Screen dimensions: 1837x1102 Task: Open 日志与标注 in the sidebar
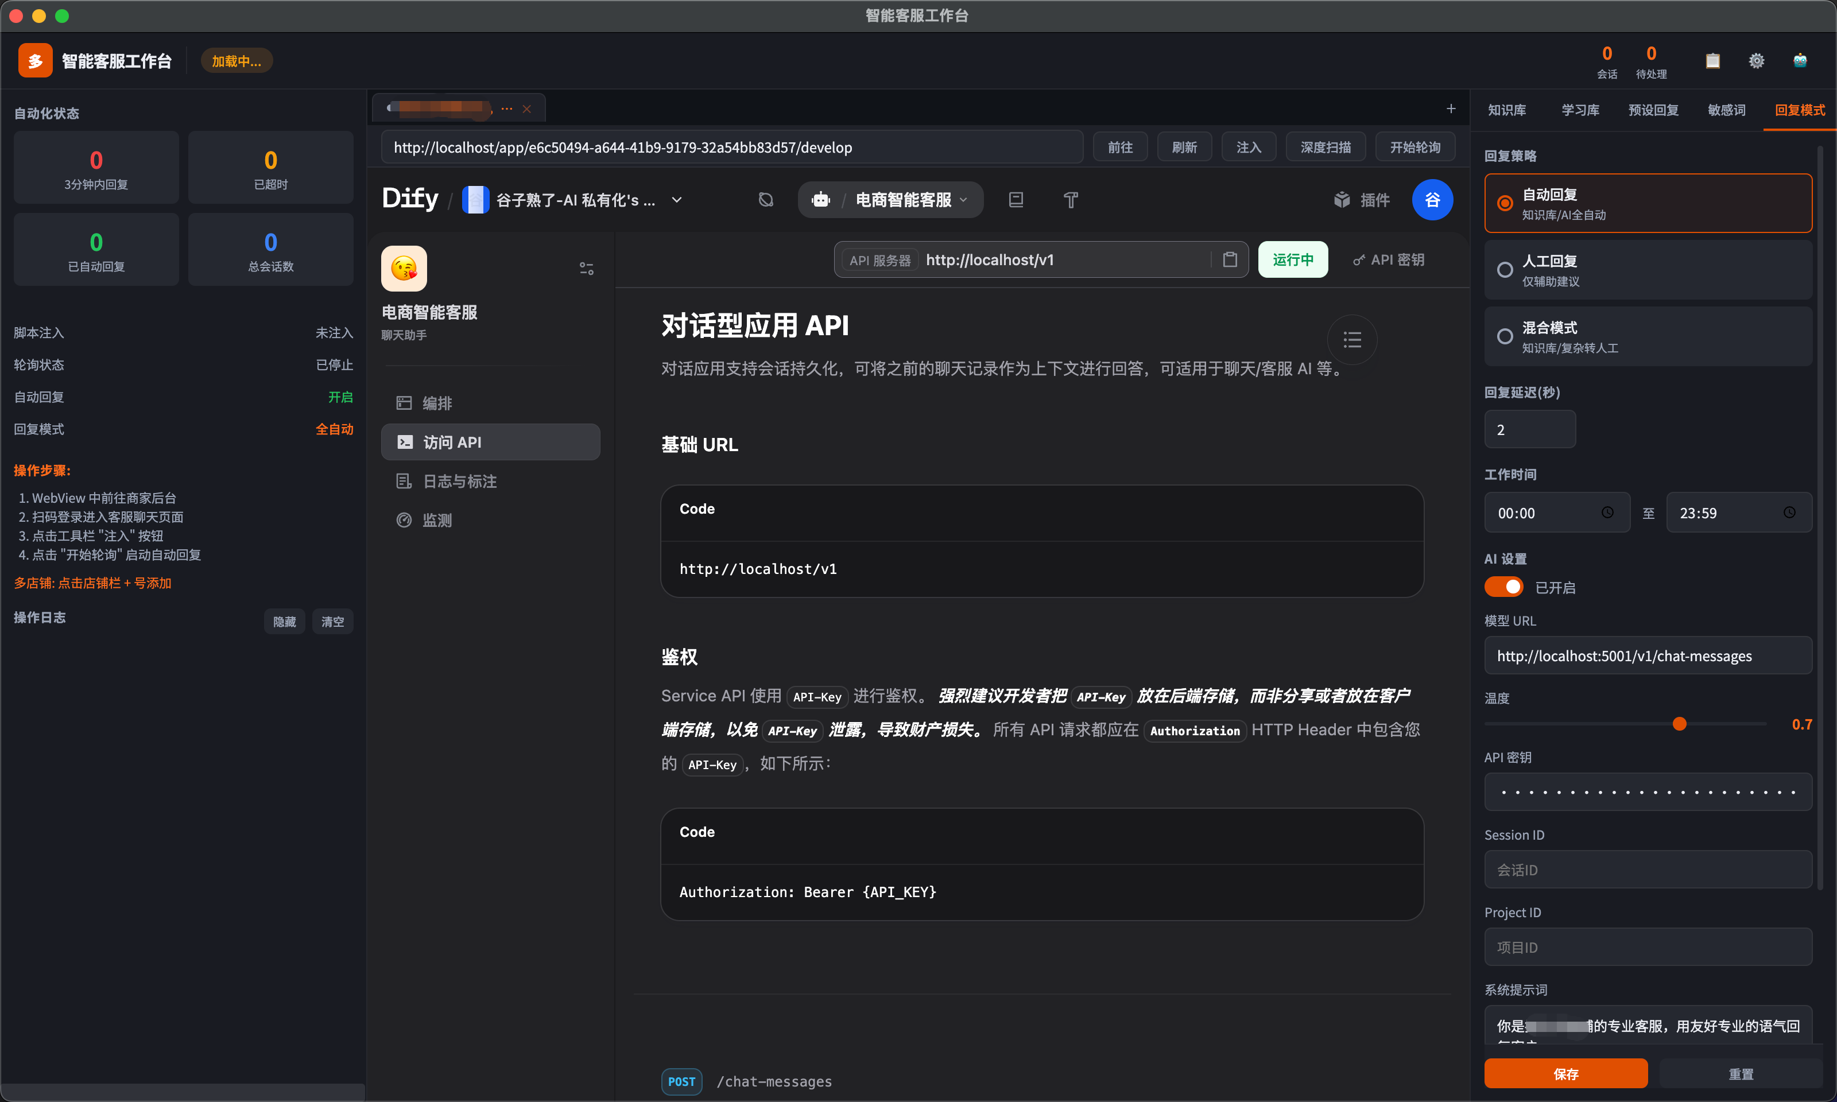click(x=460, y=481)
